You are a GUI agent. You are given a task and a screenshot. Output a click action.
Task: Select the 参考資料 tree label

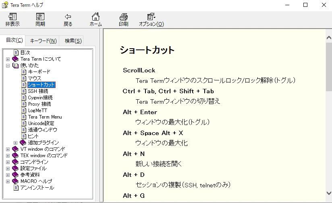30,175
